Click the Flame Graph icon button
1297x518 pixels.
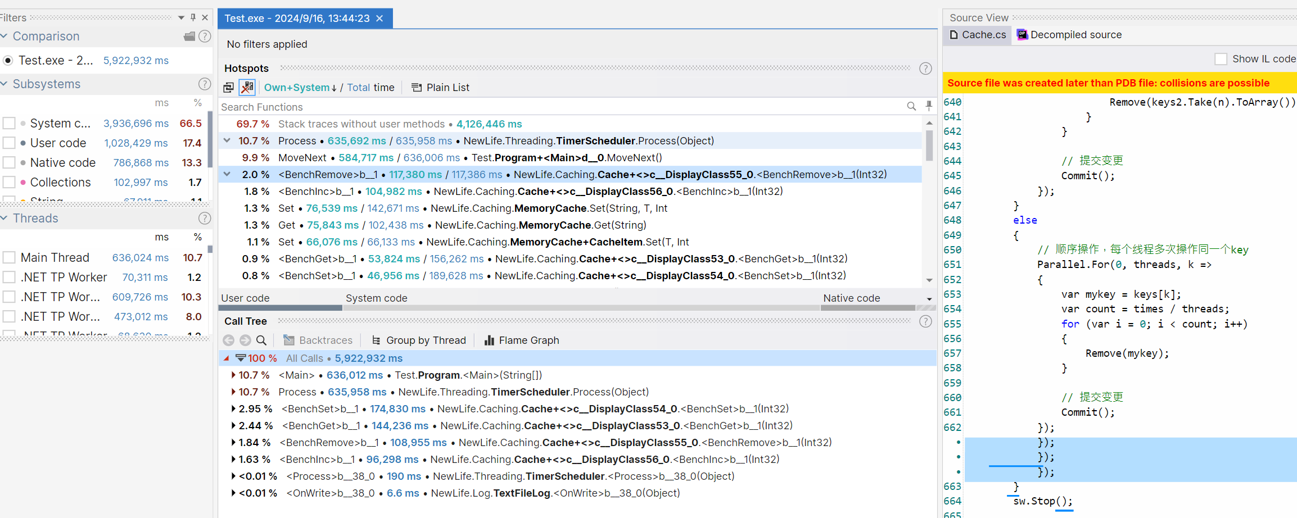[x=489, y=340]
